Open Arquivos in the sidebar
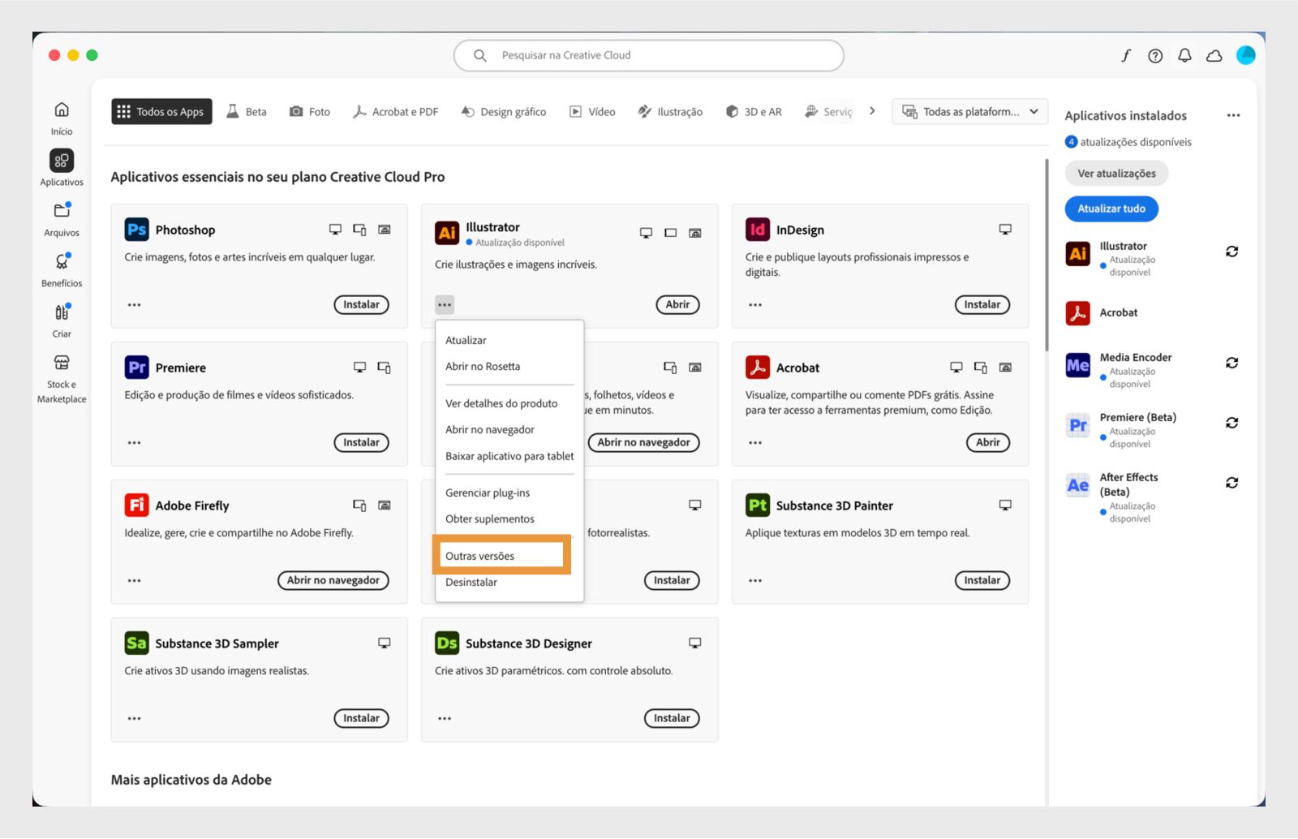The width and height of the screenshot is (1298, 839). [62, 210]
